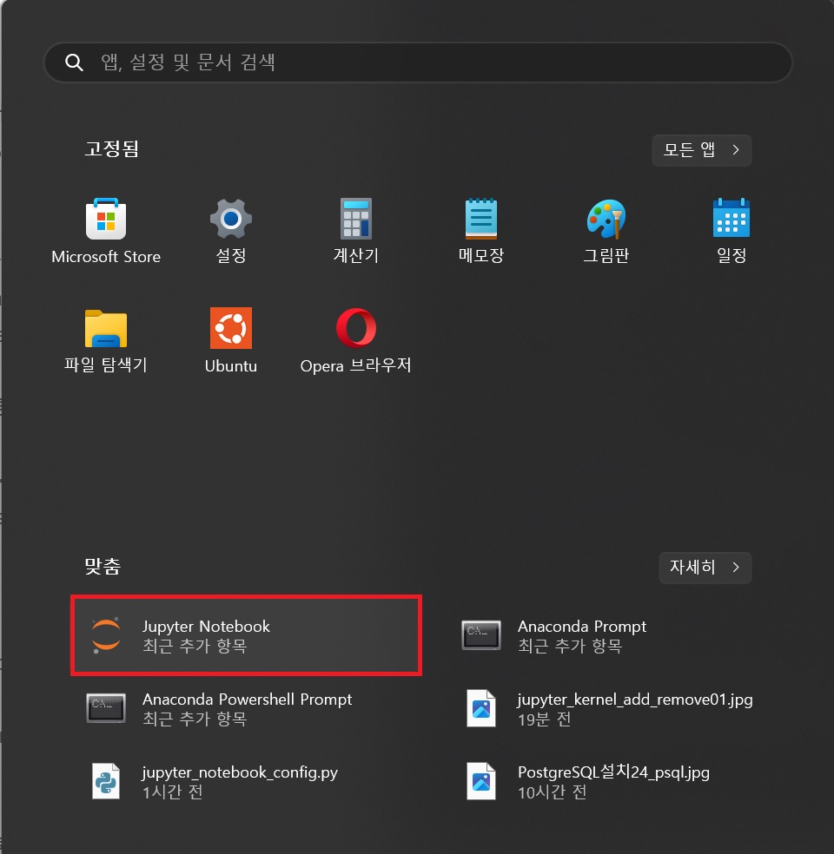The width and height of the screenshot is (834, 854).
Task: Click the 모든 앩 all apps button
Action: coord(702,150)
